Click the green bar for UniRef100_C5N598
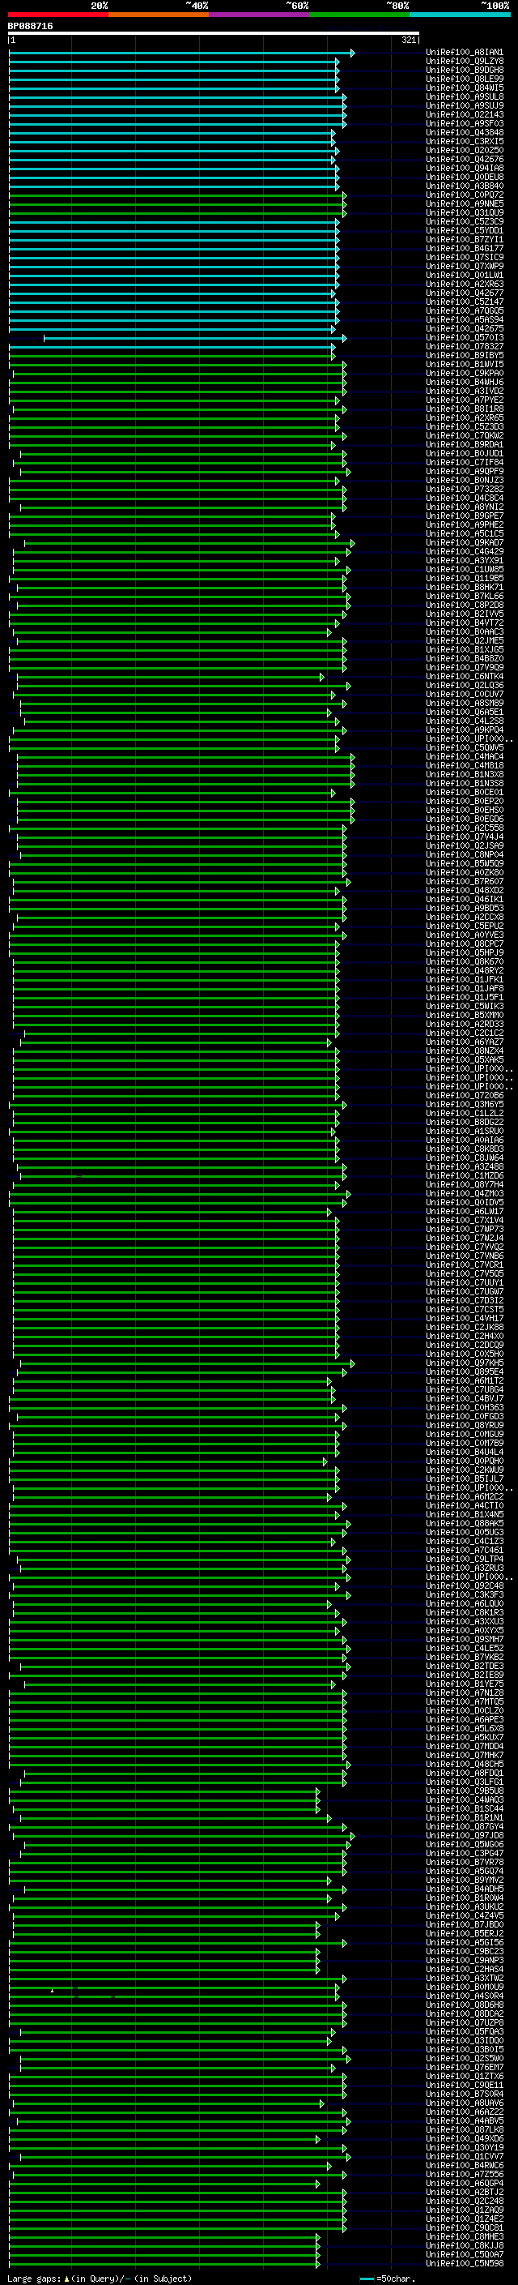 (x=163, y=2264)
